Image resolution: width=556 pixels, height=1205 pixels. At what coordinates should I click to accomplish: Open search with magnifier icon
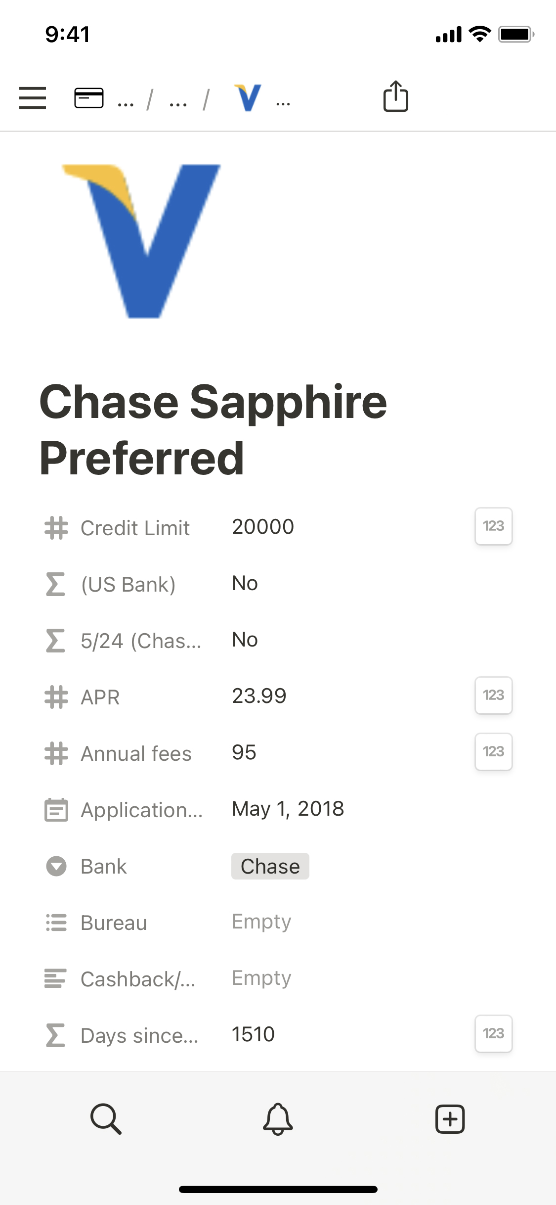[106, 1118]
